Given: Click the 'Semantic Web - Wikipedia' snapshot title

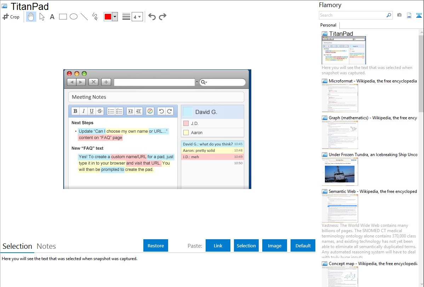Looking at the screenshot, I should coord(373,191).
